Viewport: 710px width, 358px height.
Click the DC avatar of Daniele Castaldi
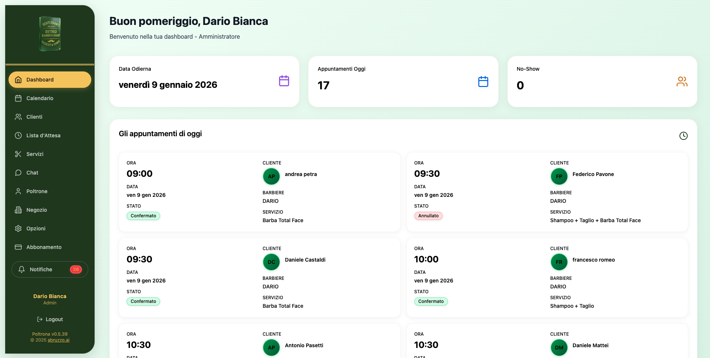coord(271,262)
